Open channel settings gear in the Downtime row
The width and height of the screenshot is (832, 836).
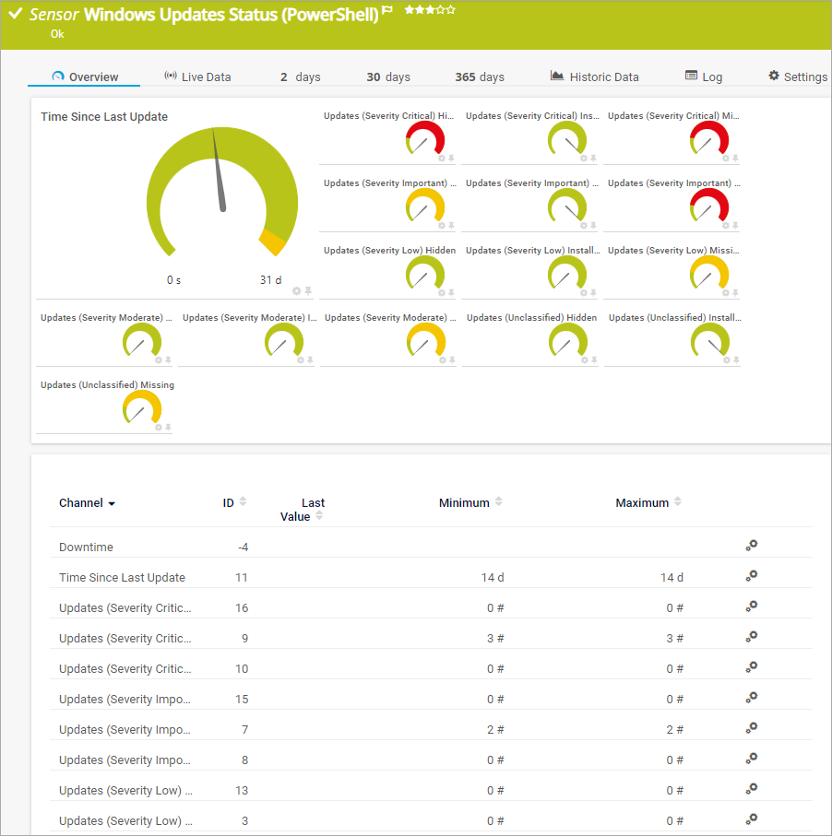pos(752,546)
